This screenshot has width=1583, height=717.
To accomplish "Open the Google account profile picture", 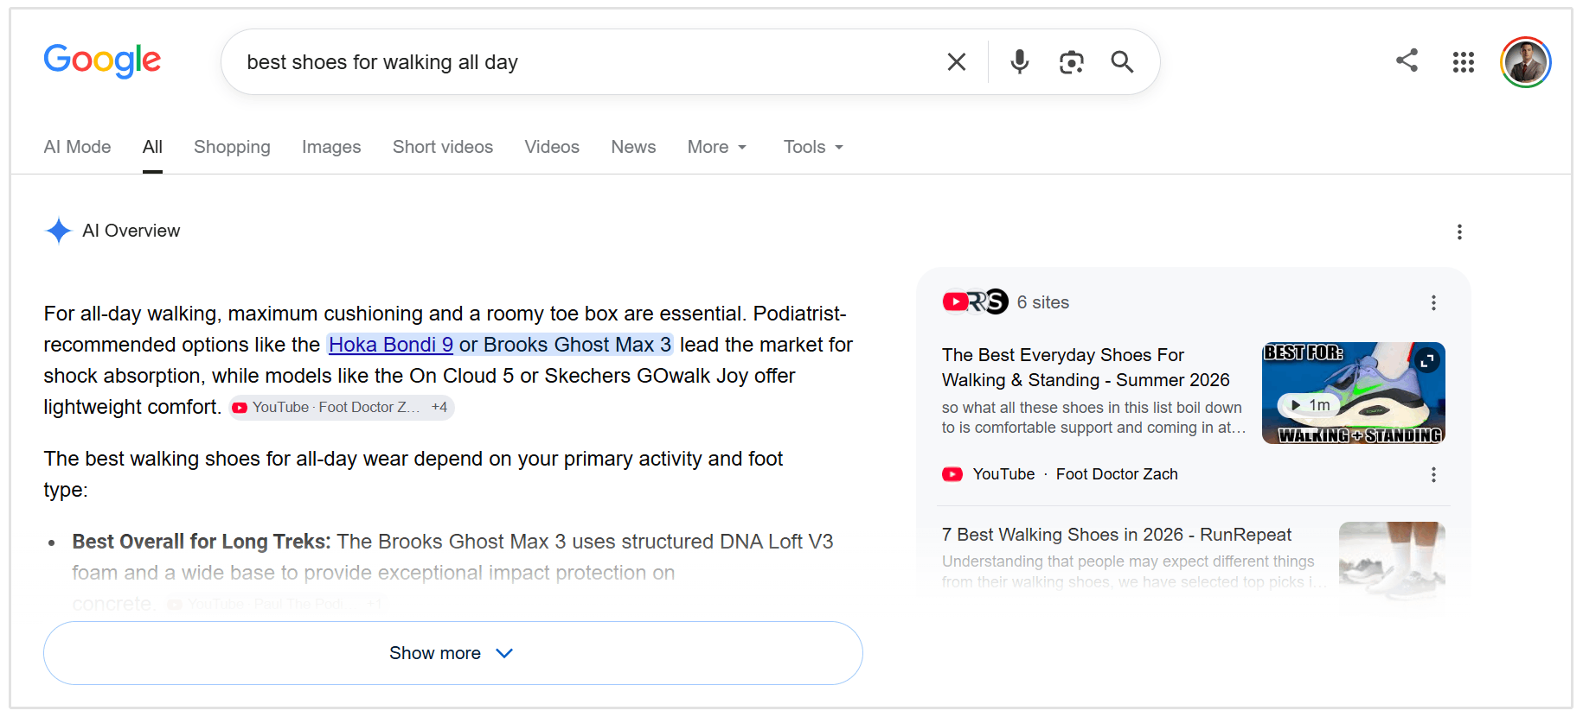I will tap(1526, 62).
